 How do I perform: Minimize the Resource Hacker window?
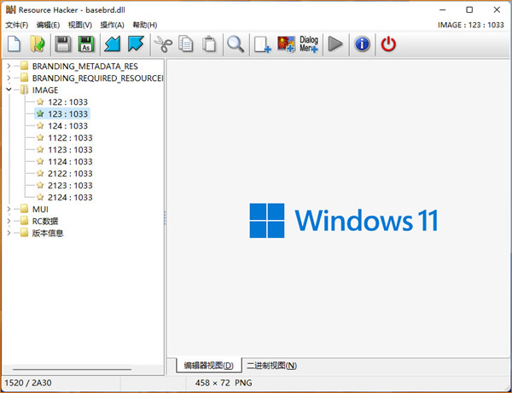pos(442,9)
